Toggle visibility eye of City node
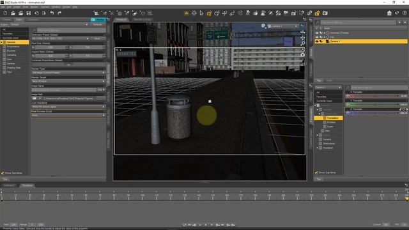Image resolution: width=409 pixels, height=230 pixels. 317,37
